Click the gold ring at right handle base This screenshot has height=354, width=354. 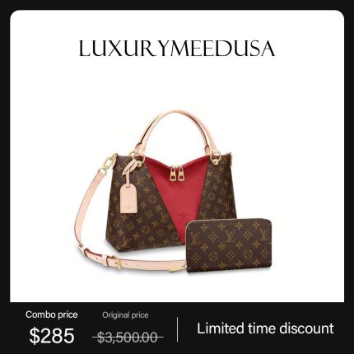(x=216, y=159)
